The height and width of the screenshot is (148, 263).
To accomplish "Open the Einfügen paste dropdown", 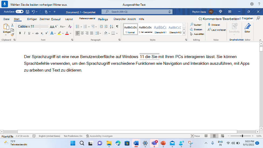I will (x=6, y=35).
